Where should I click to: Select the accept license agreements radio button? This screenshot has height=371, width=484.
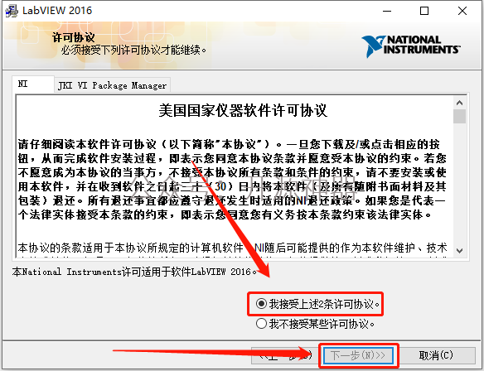pyautogui.click(x=261, y=304)
